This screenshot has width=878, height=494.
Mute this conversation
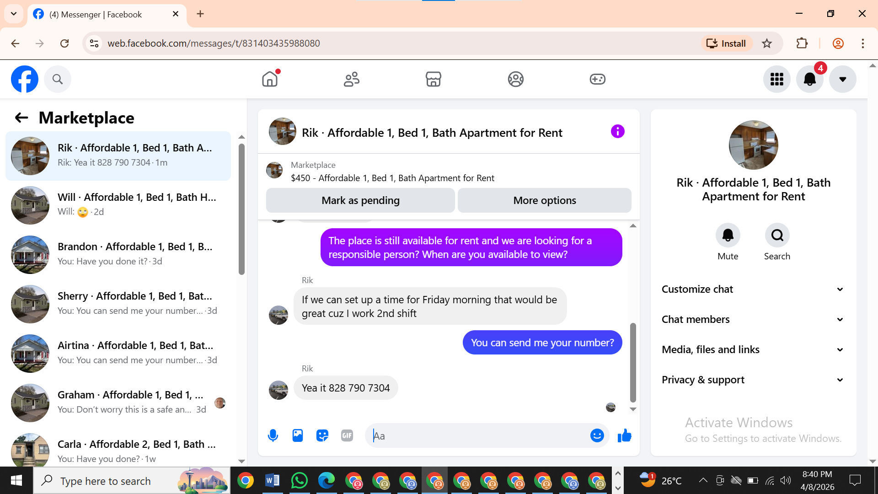[x=728, y=236]
